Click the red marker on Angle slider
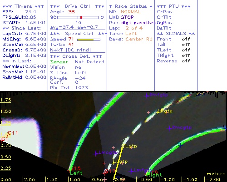The height and width of the screenshot is (182, 227). (81, 17)
